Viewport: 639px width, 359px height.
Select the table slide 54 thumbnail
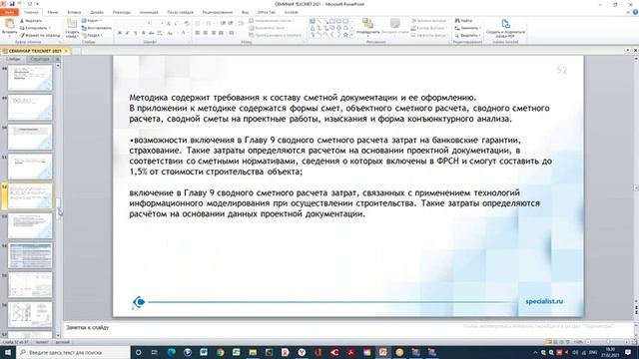(30, 255)
